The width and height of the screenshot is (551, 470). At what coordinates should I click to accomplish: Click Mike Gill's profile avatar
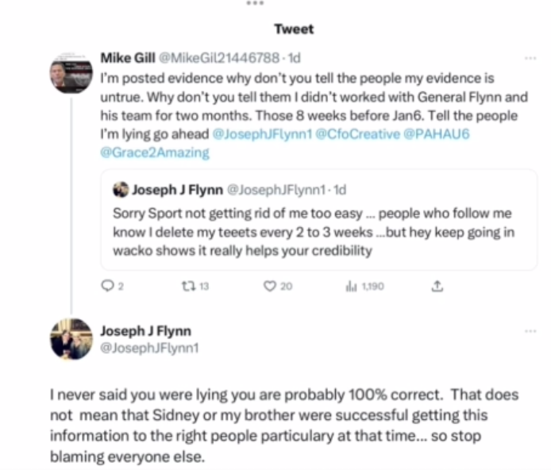(x=71, y=75)
